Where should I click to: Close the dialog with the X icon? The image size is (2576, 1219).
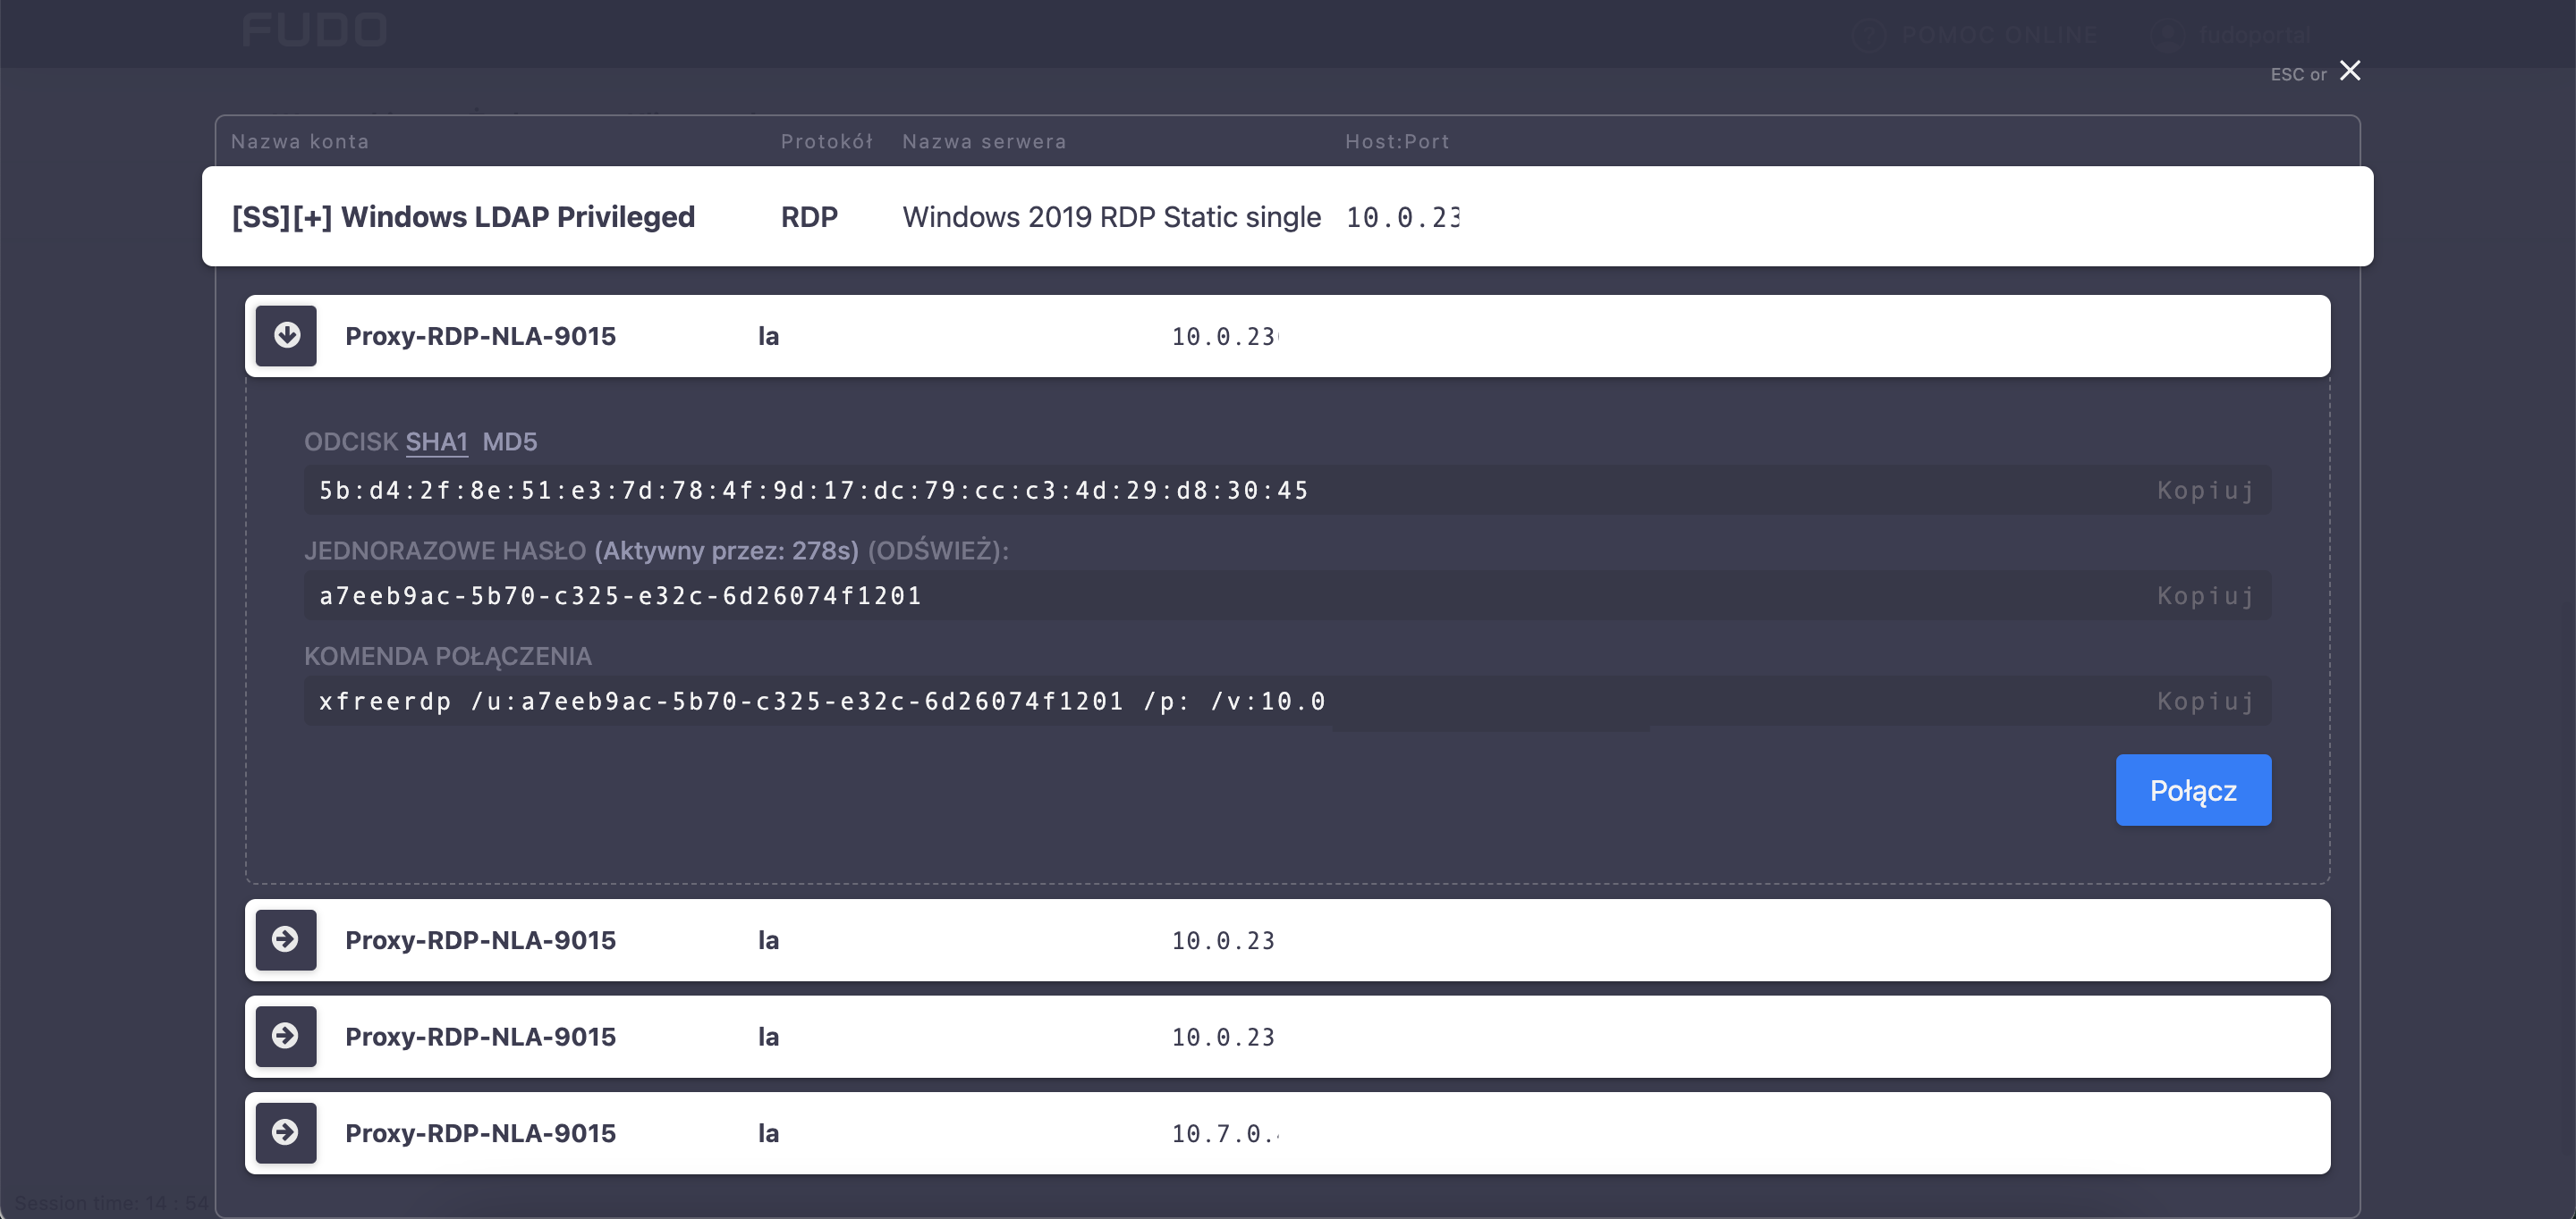point(2350,71)
